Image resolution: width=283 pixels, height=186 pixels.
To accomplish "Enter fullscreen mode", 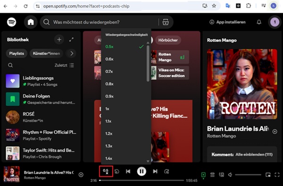I will pyautogui.click(x=277, y=175).
